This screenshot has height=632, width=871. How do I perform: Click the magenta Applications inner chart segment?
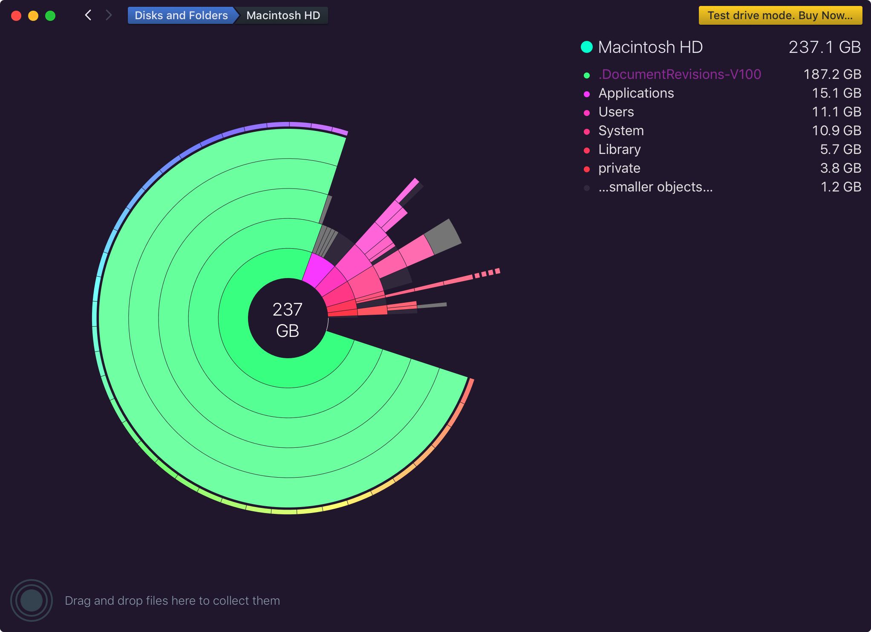pyautogui.click(x=318, y=270)
